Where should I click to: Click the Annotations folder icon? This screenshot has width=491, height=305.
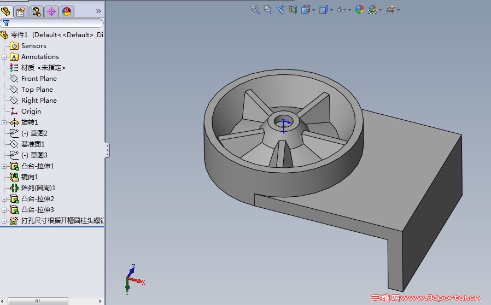coord(14,57)
